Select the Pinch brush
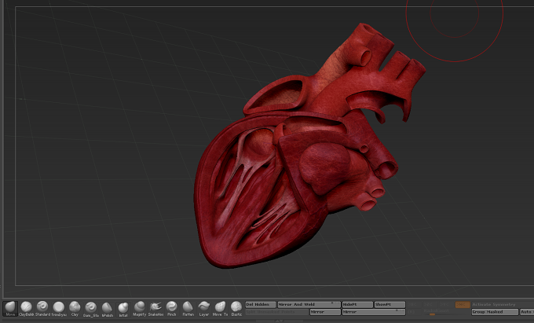 [172, 309]
